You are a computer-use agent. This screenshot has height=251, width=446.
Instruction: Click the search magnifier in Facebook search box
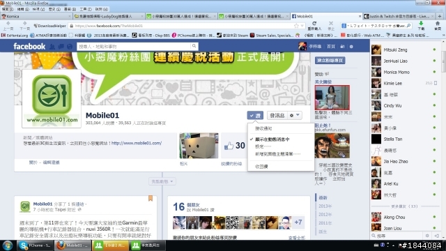(194, 46)
